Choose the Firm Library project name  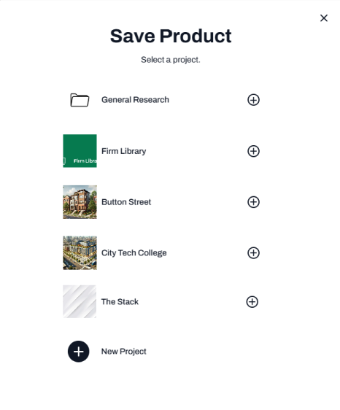point(124,151)
